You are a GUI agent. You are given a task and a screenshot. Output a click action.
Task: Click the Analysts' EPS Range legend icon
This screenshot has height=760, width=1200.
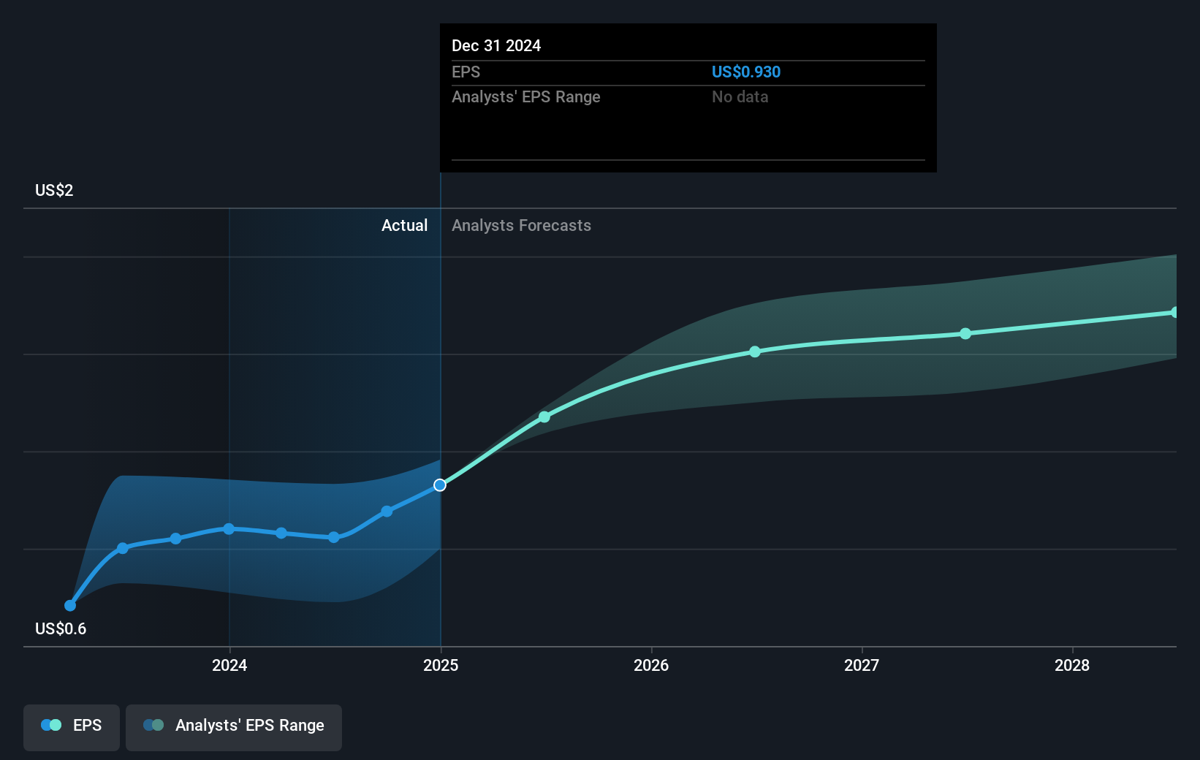point(153,725)
